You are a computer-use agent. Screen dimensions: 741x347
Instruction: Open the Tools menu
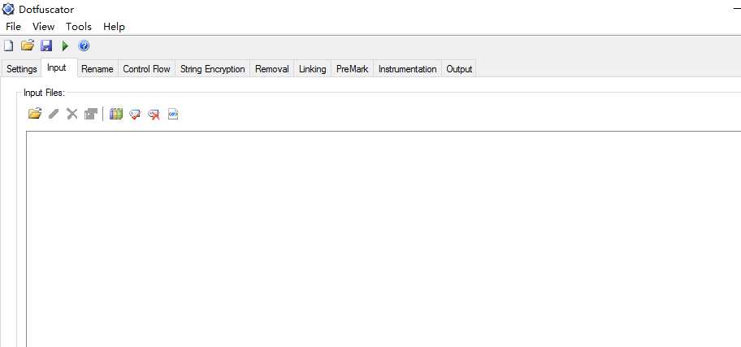click(x=79, y=27)
